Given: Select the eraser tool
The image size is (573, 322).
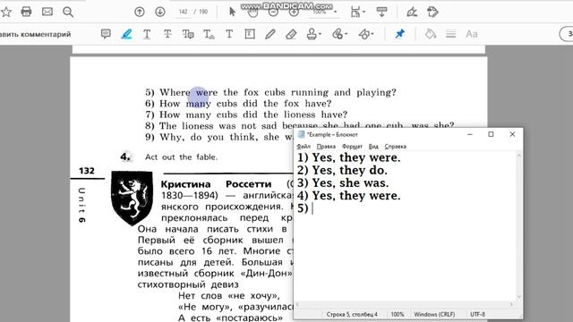Looking at the screenshot, I should coord(291,34).
